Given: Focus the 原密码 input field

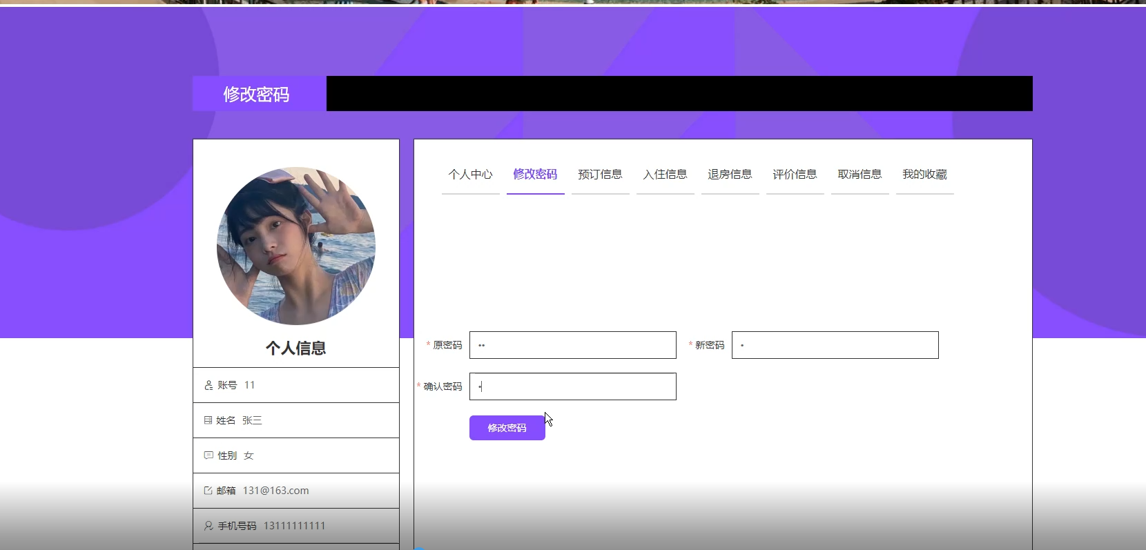Looking at the screenshot, I should pos(573,345).
